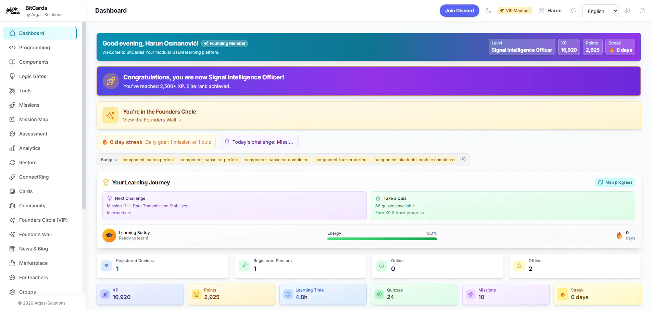Click the Registered Devices wifi icon

point(106,266)
